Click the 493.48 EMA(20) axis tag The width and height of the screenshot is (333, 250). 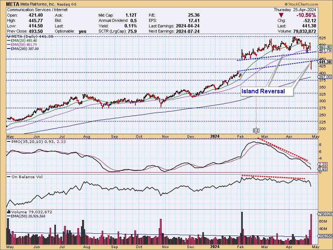tap(325, 47)
